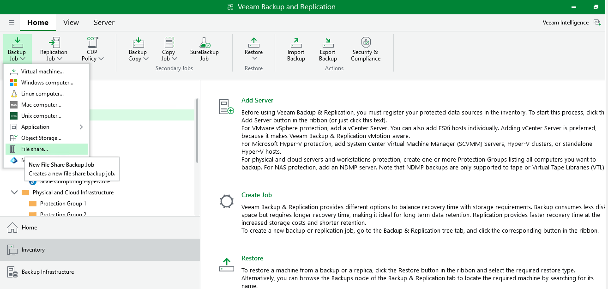This screenshot has width=608, height=289.
Task: Click the Copy Job ribbon icon
Action: tap(169, 42)
